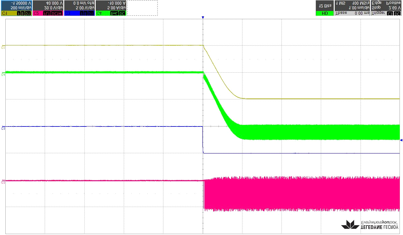Open the pink C2 channel descriptor box
The width and height of the screenshot is (403, 235).
coord(48,8)
